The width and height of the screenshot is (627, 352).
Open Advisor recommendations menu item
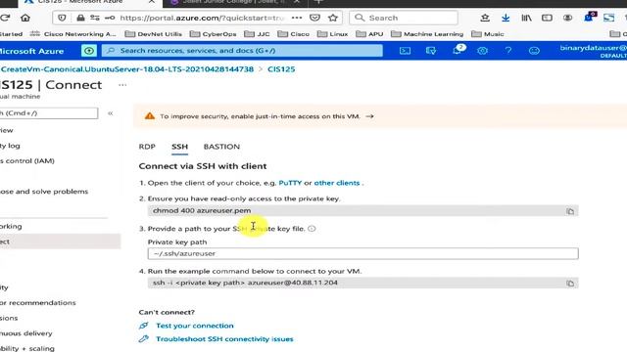pyautogui.click(x=38, y=303)
